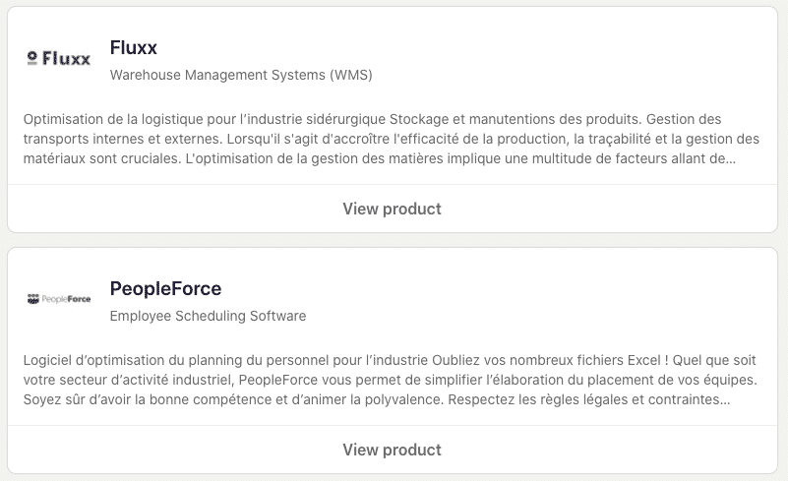Click the word Excel in the PeopleForce description
The image size is (788, 481).
click(644, 360)
